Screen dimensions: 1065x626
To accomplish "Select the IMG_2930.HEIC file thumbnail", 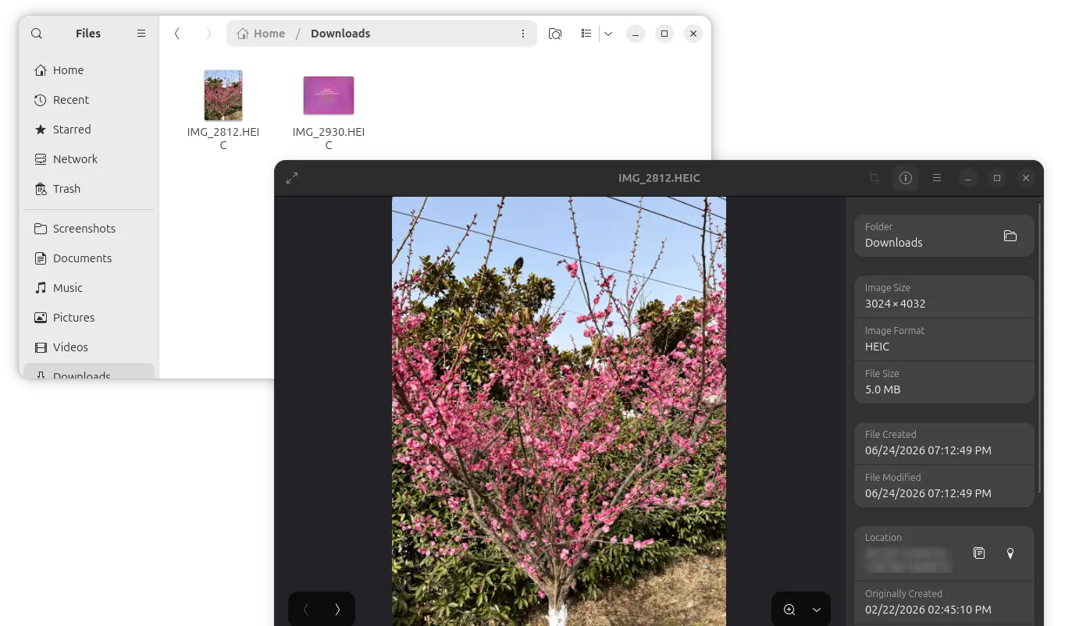I will (329, 95).
